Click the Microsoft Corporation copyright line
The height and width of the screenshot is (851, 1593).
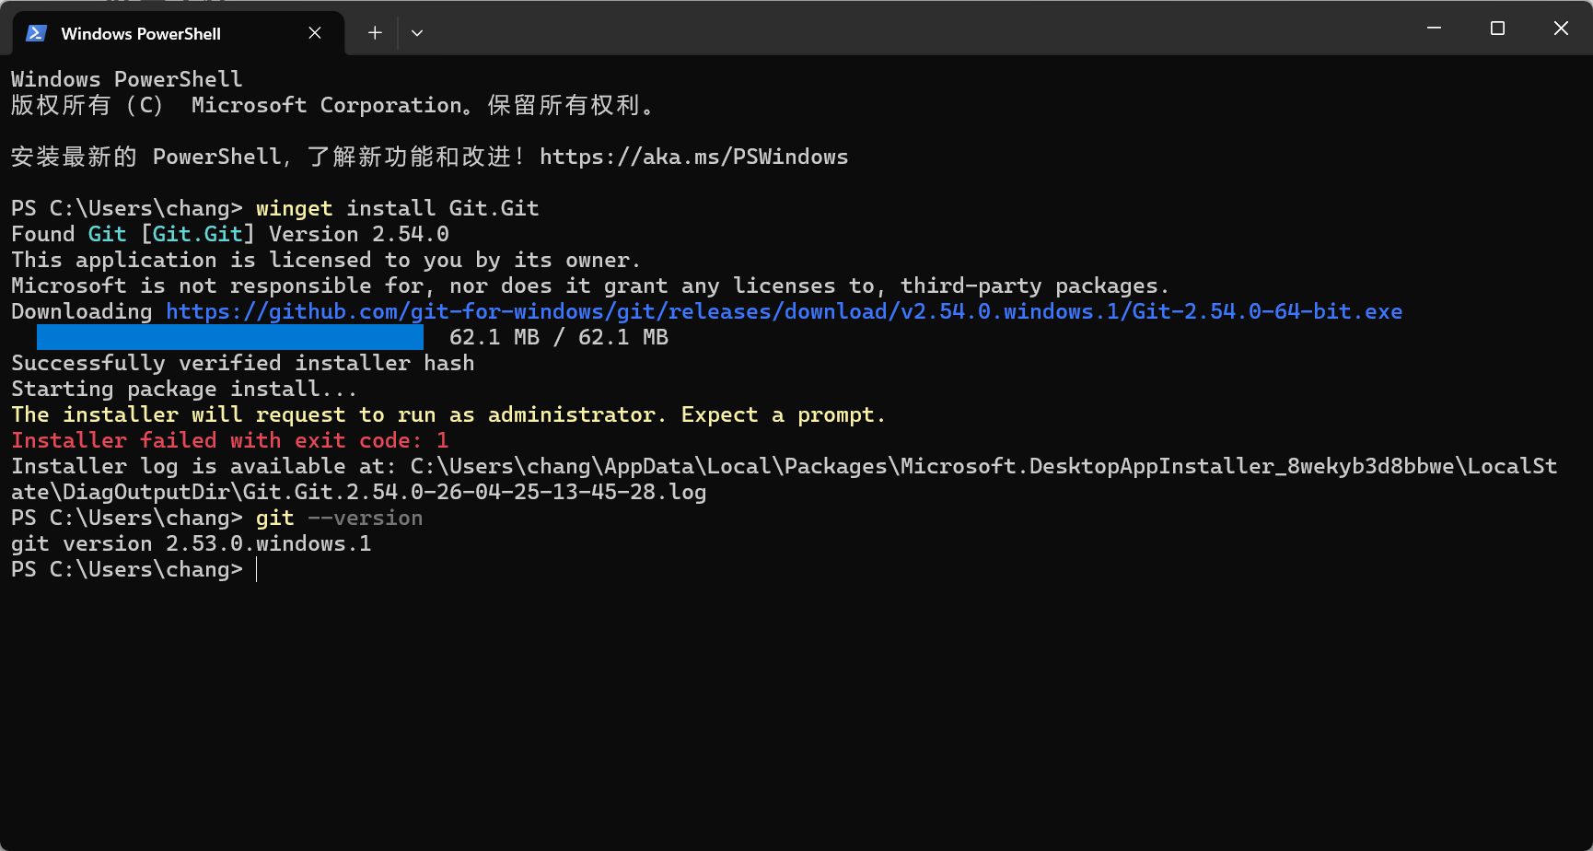click(333, 105)
